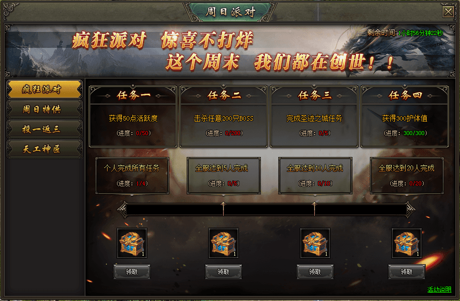This screenshot has width=460, height=301.
Task: Click the first treasure chest reward icon
Action: 132,244
